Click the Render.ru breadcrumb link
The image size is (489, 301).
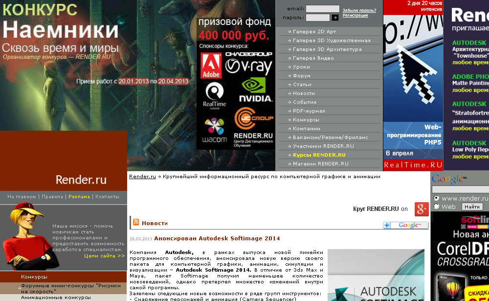142,176
